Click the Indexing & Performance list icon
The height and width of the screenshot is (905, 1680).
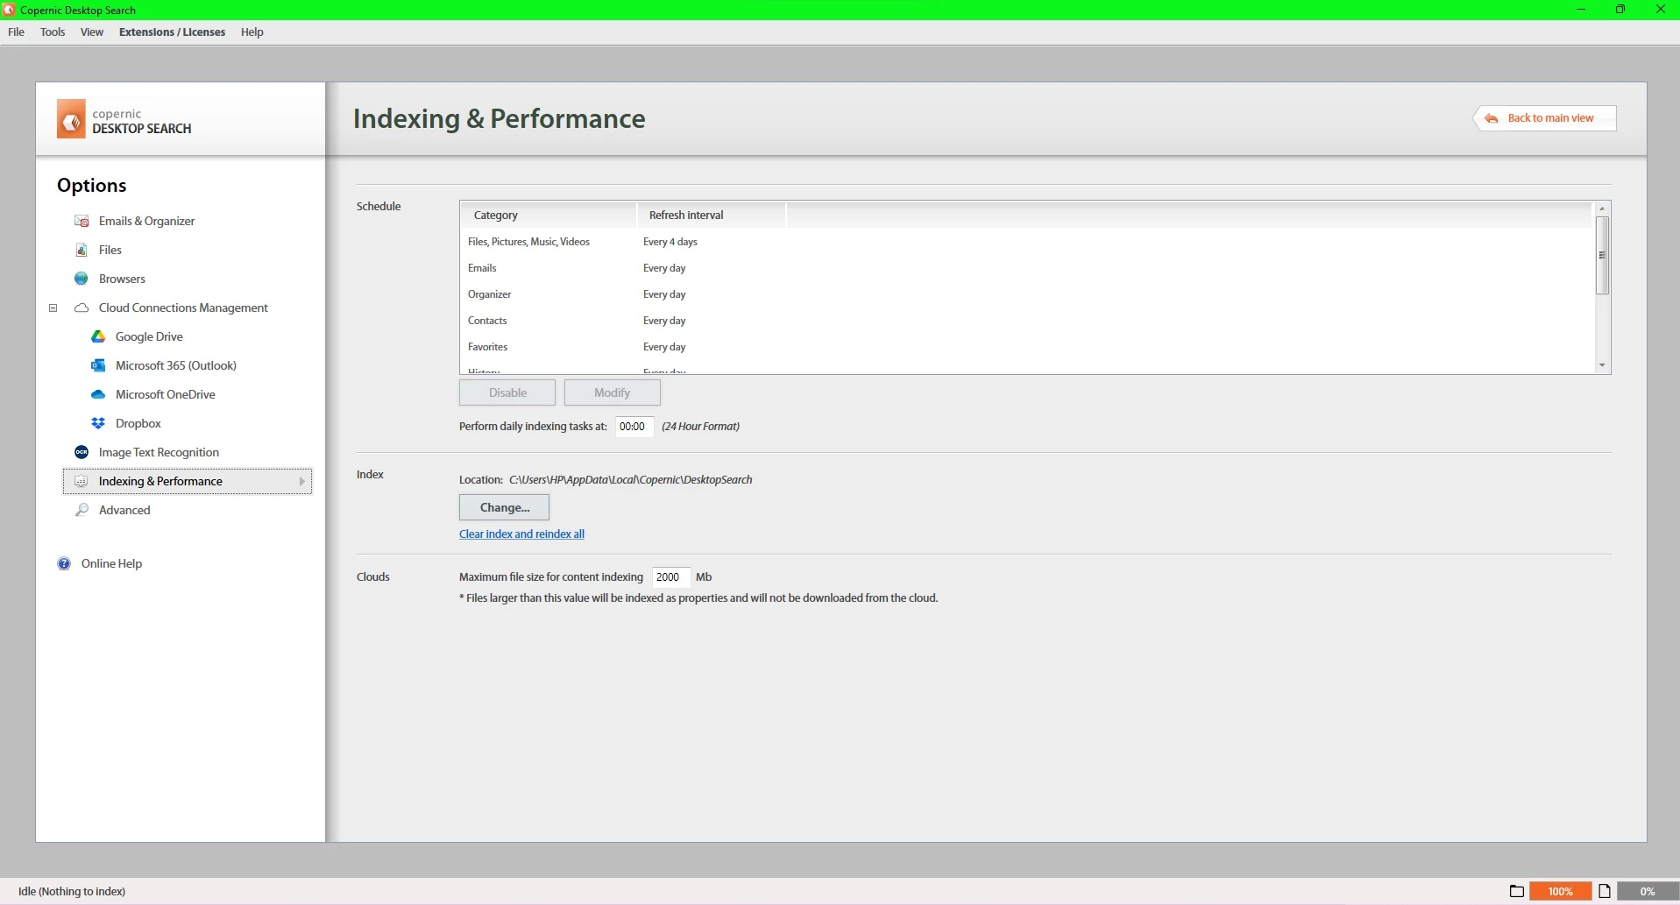[x=82, y=481]
